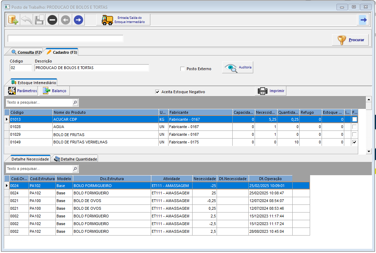Screen dimensions: 376x253
Task: Click product grid scrollbar up arrow
Action: pos(369,99)
